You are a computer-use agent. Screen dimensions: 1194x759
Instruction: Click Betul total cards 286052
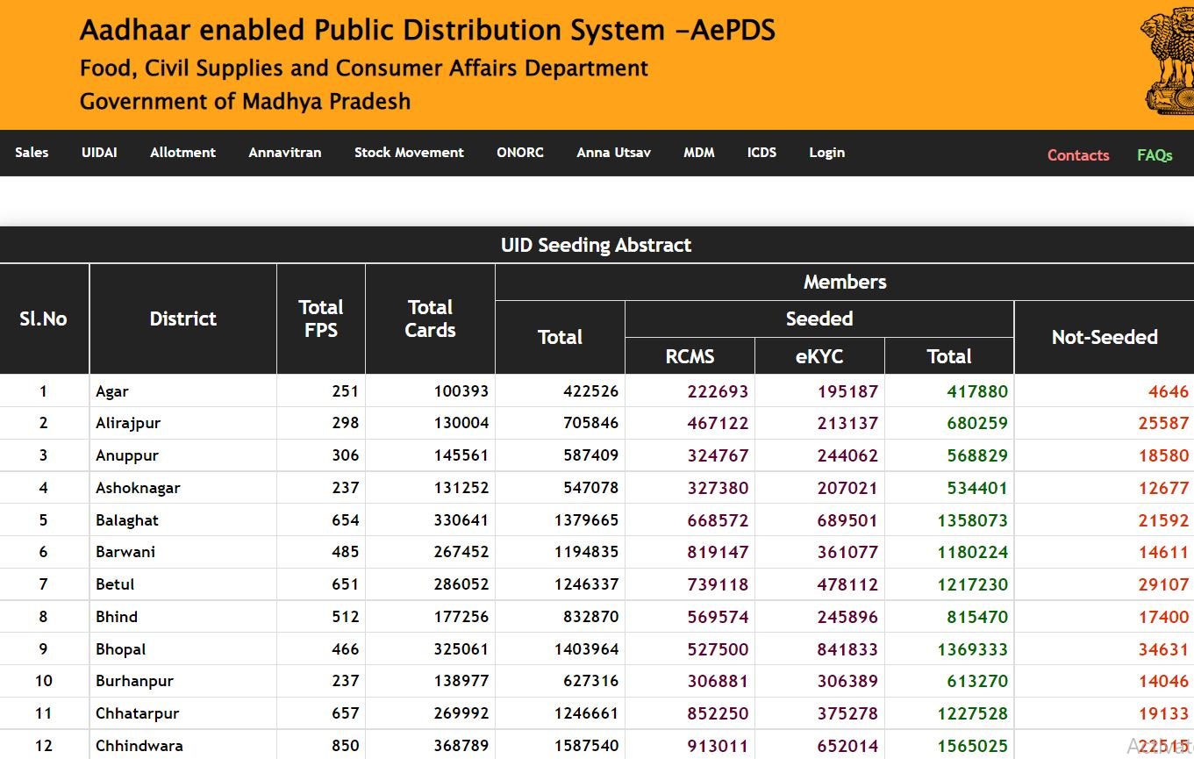click(x=461, y=584)
